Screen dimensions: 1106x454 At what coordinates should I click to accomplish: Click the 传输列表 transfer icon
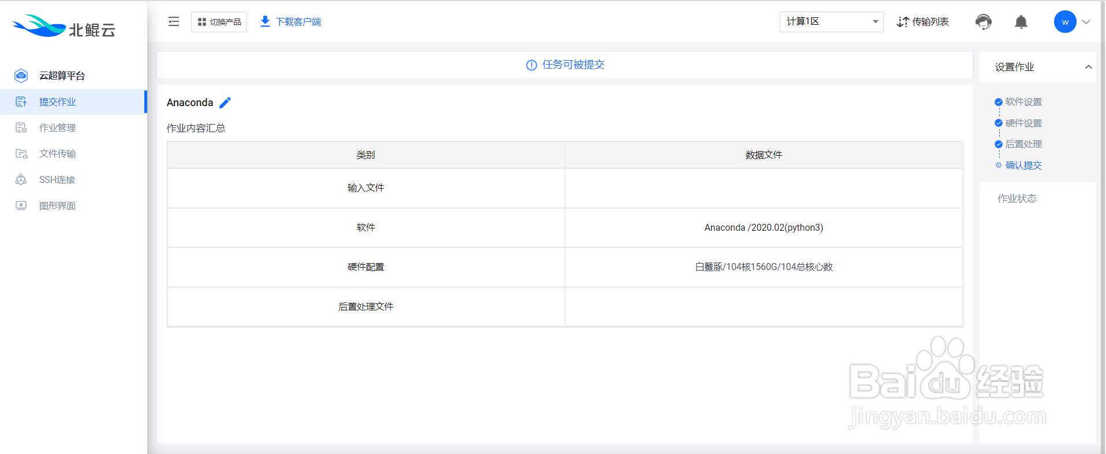point(903,22)
